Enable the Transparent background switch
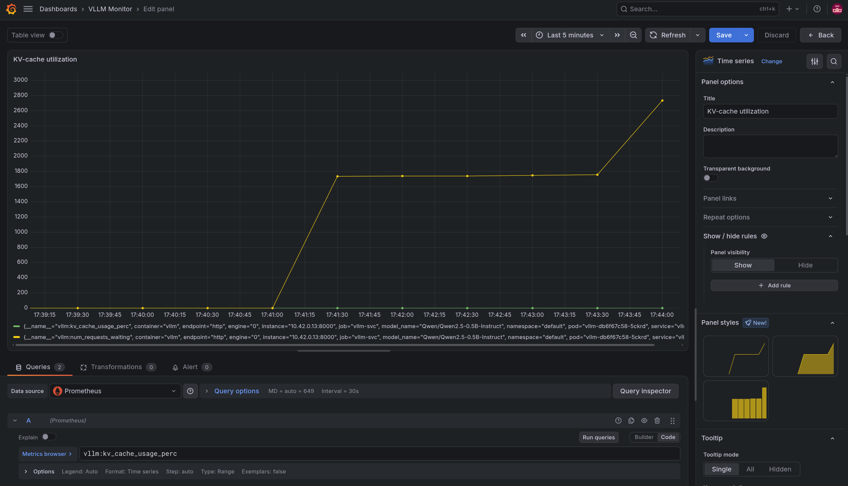The height and width of the screenshot is (486, 848). [710, 178]
